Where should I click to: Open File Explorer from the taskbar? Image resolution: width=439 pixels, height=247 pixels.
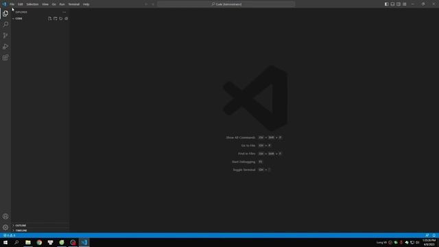pyautogui.click(x=28, y=242)
